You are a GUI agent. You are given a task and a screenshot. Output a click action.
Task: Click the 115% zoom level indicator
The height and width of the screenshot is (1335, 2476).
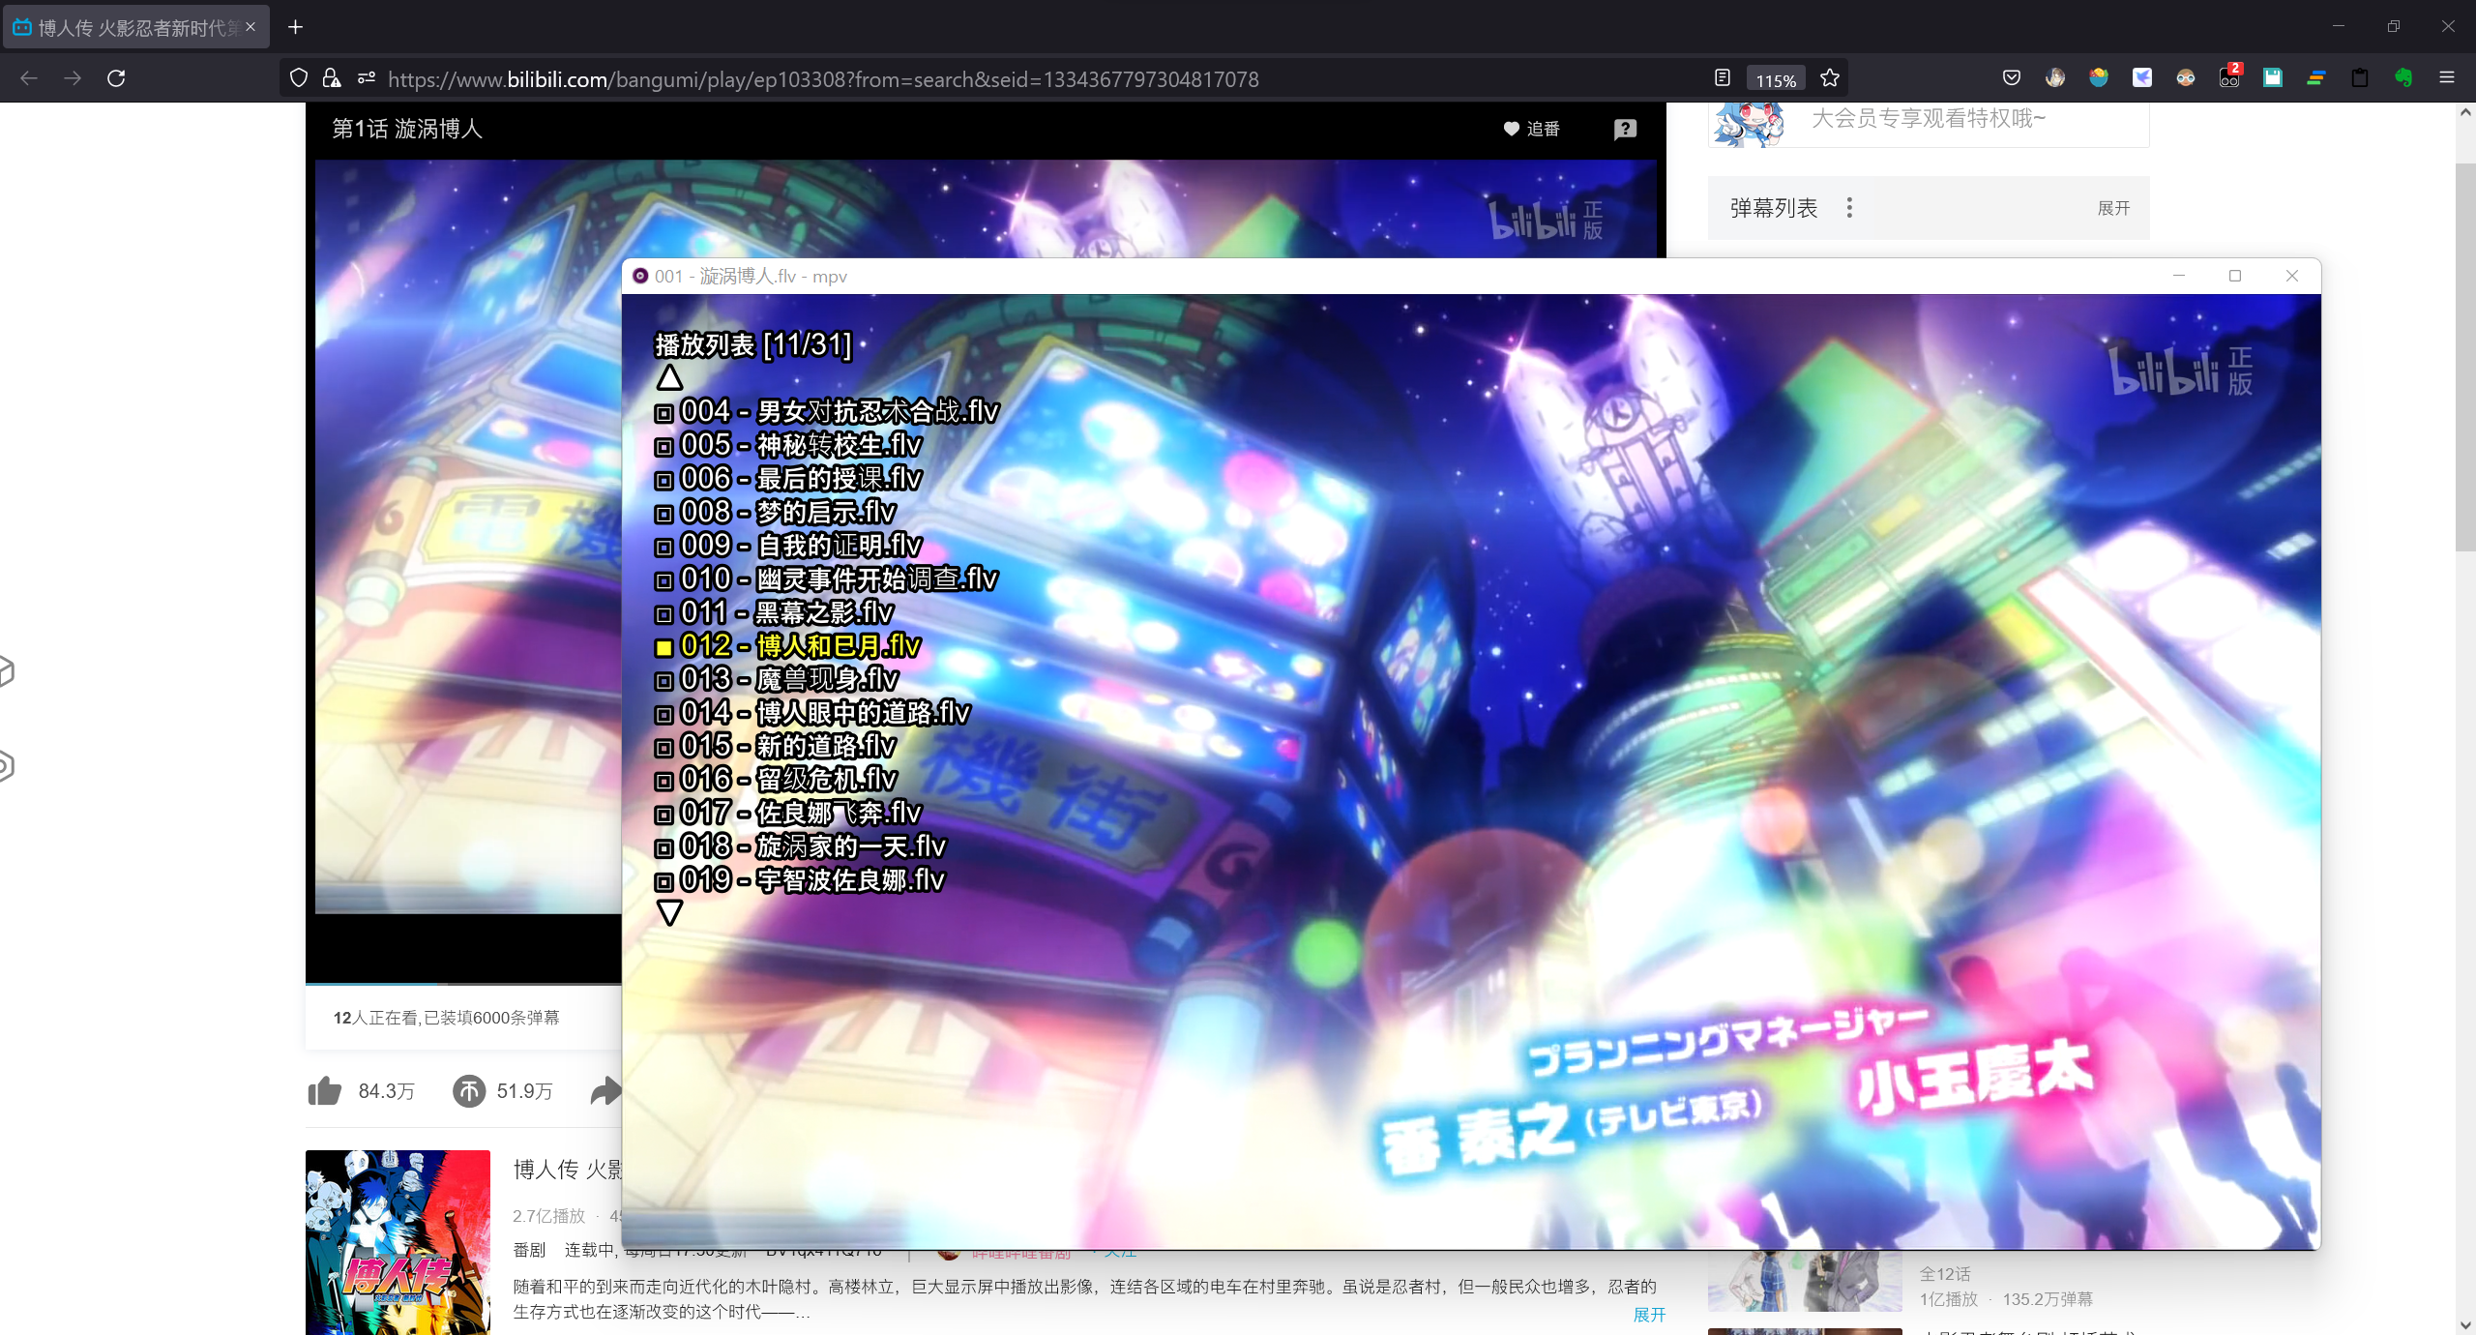pyautogui.click(x=1776, y=80)
